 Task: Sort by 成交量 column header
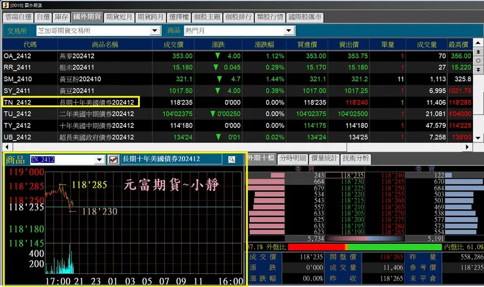426,44
